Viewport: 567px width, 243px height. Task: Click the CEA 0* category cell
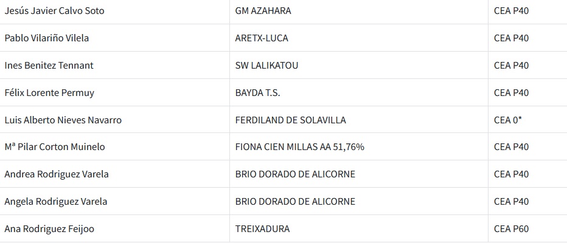tap(508, 120)
